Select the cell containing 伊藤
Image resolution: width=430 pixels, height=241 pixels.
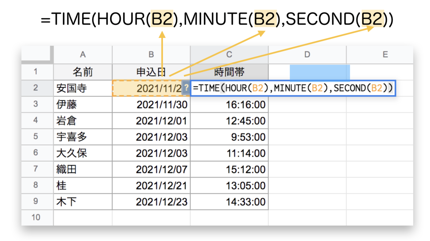tap(83, 105)
